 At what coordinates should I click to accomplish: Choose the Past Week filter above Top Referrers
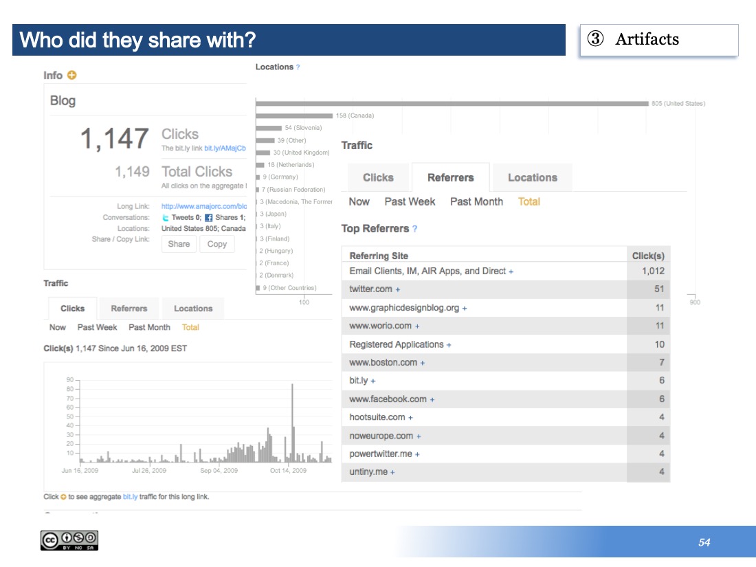pos(410,201)
